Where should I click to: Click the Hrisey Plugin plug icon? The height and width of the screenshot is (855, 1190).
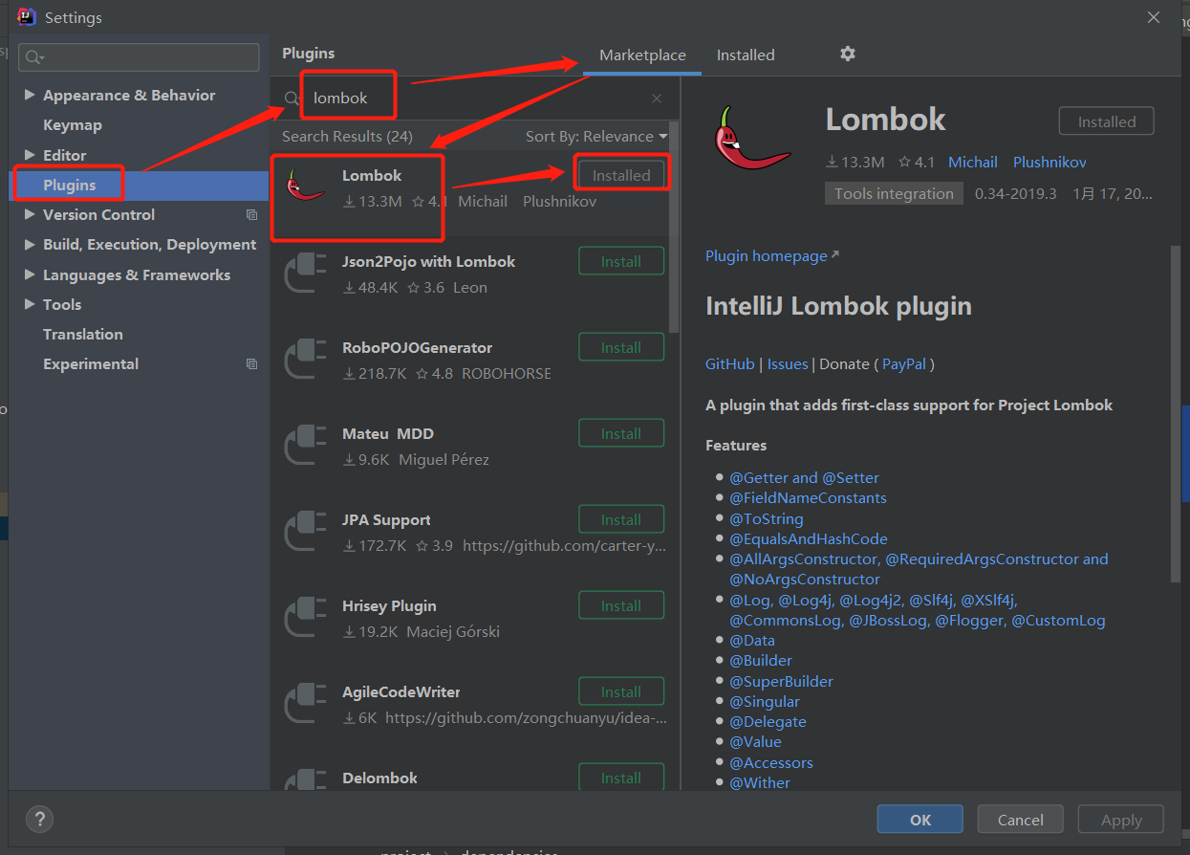click(306, 619)
